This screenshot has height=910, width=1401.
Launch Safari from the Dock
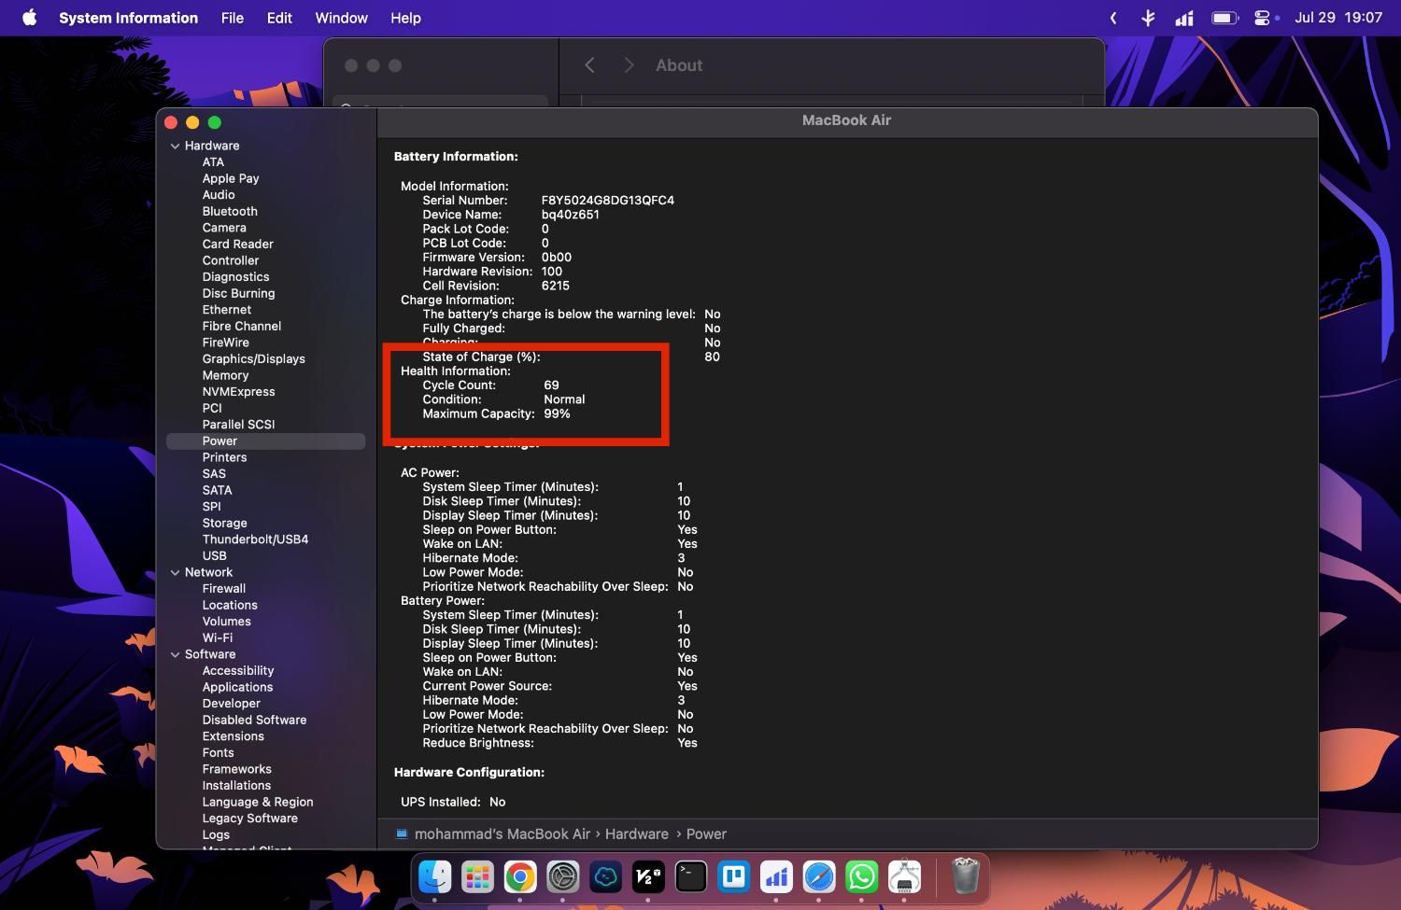point(819,876)
